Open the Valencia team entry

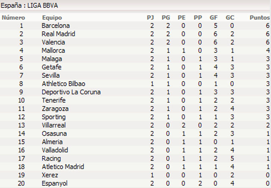(53, 42)
